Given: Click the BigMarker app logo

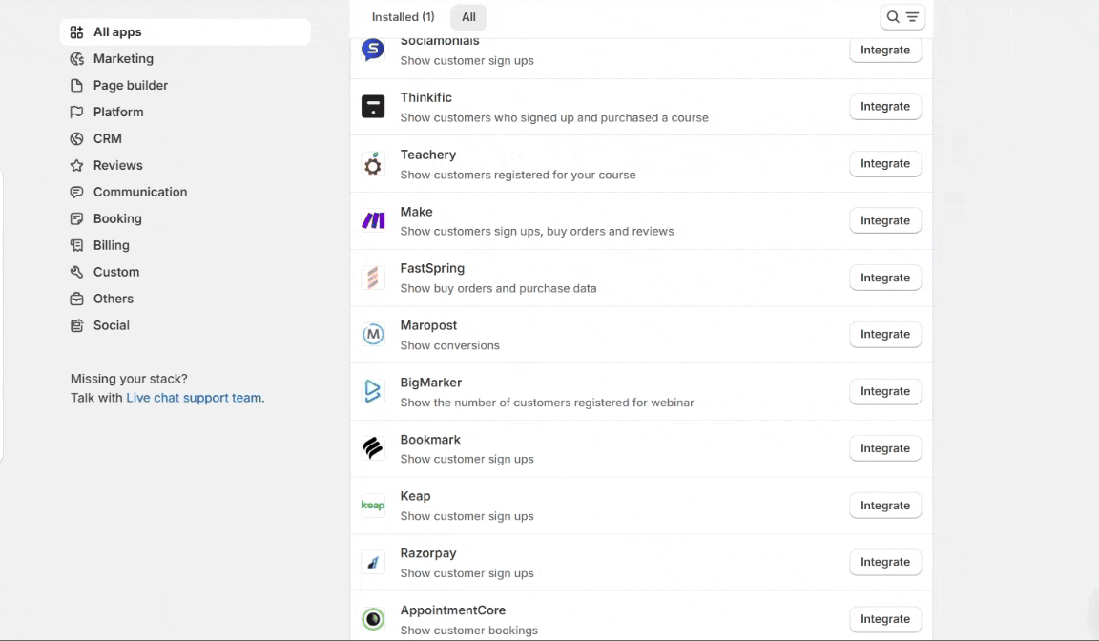Looking at the screenshot, I should coord(373,391).
